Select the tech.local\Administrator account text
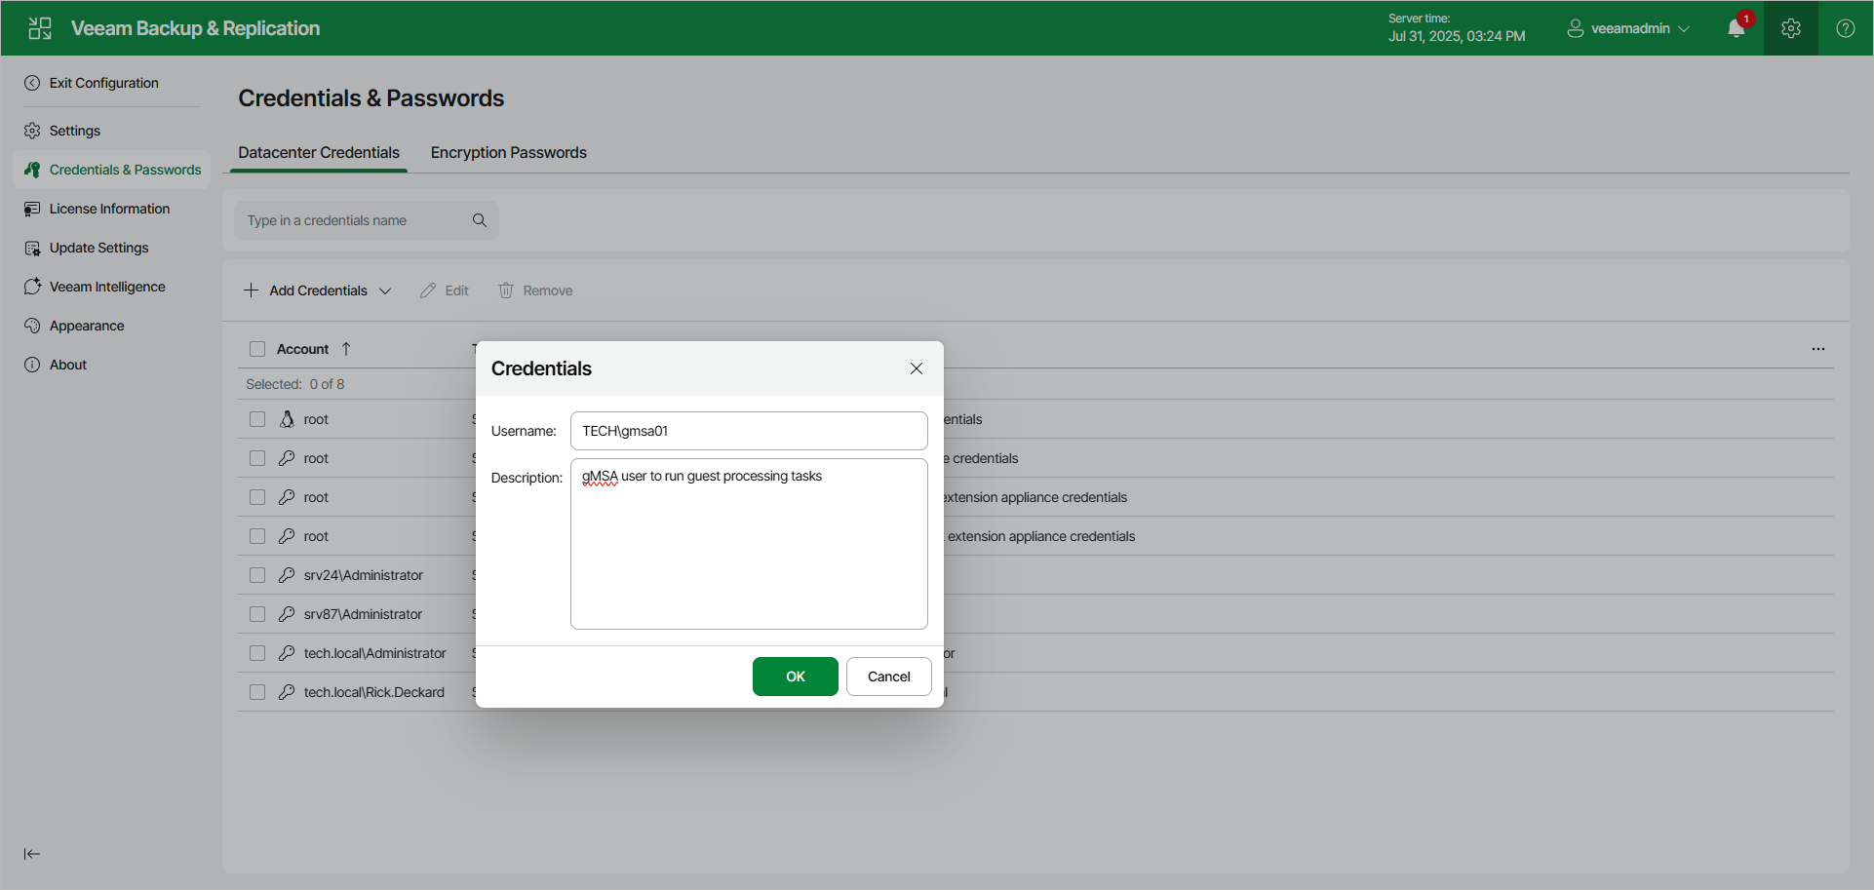1874x890 pixels. point(375,653)
